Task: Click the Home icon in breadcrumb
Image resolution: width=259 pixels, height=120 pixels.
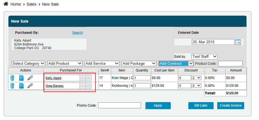Action: [x=6, y=4]
